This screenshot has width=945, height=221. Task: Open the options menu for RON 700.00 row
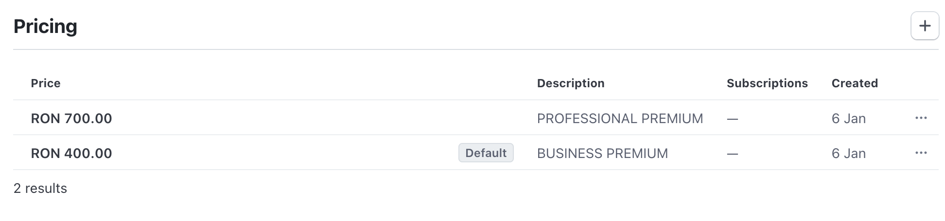[921, 118]
